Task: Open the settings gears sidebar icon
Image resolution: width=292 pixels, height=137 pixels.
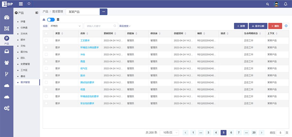Action: (7, 108)
